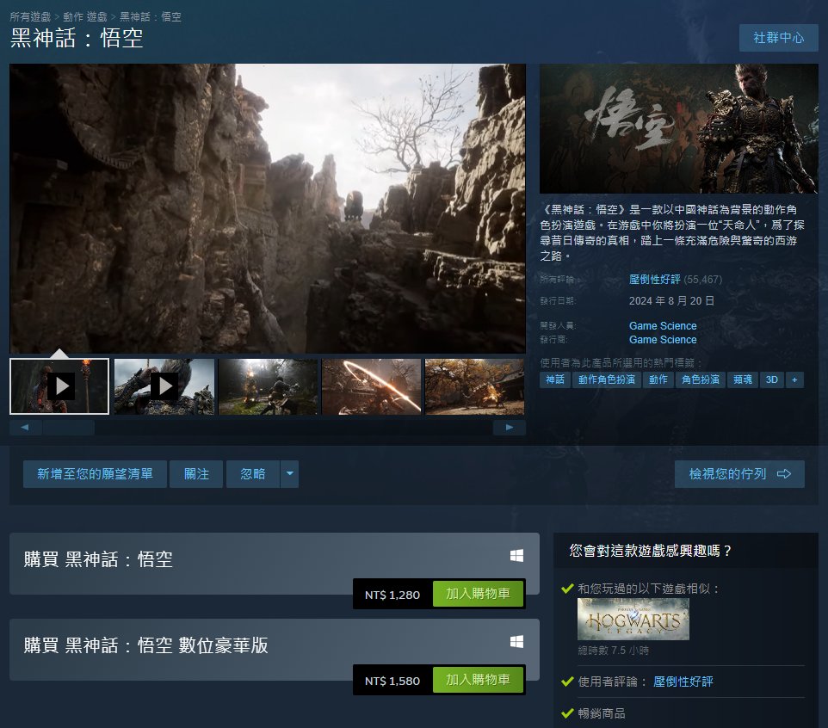The height and width of the screenshot is (728, 828).
Task: Click the 總時數 7.5 小時 playtime text
Action: click(x=613, y=651)
